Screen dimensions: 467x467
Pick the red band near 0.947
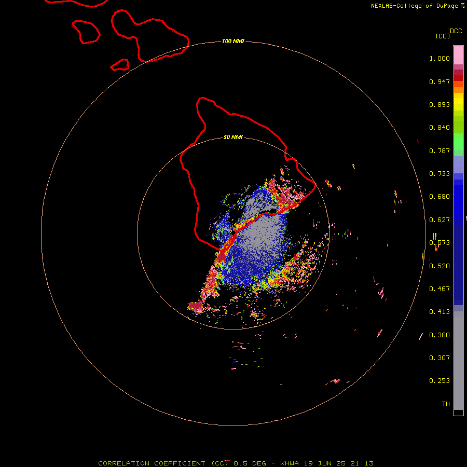coord(458,78)
